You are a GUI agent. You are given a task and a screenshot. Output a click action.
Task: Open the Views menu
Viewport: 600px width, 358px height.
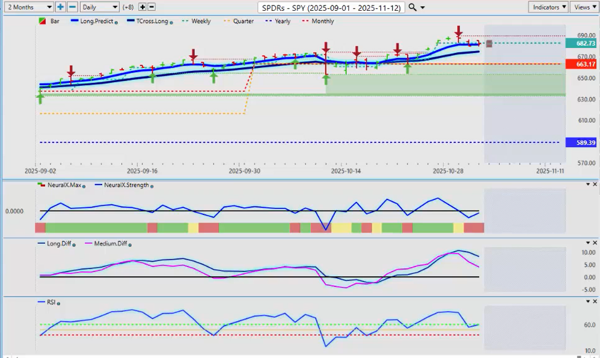tap(584, 7)
